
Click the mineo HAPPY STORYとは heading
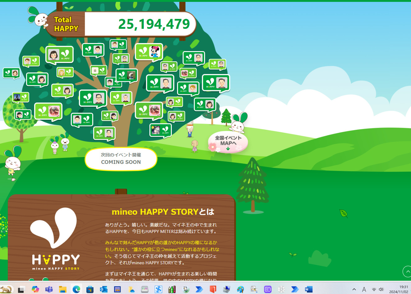[x=163, y=212]
